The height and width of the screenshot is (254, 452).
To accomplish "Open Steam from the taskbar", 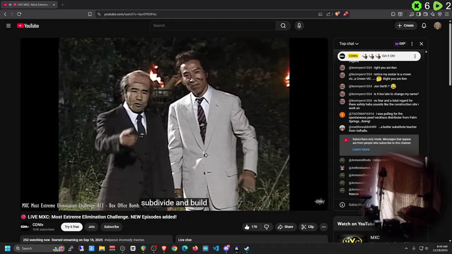I will tap(247, 248).
